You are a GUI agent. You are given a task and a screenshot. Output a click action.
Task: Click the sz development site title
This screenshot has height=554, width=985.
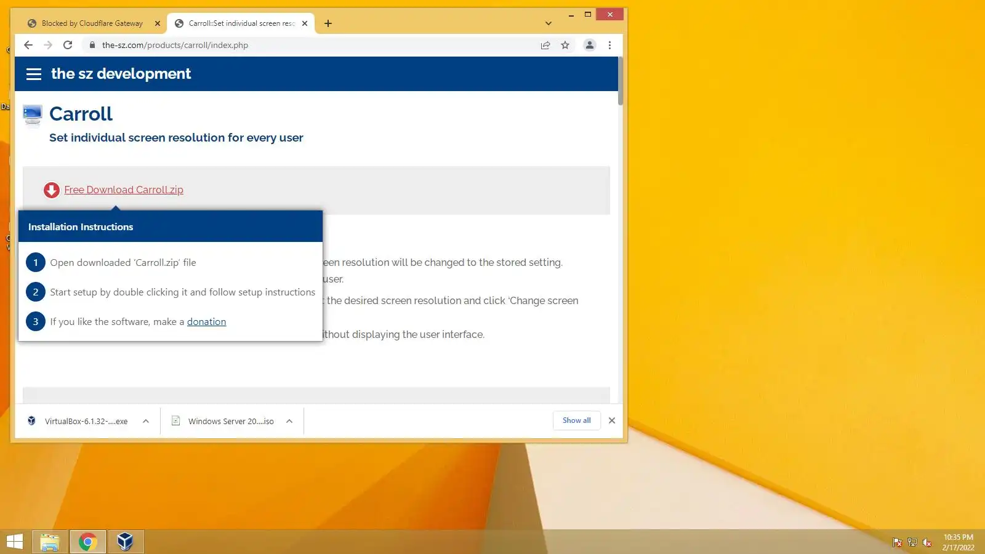[x=121, y=74]
